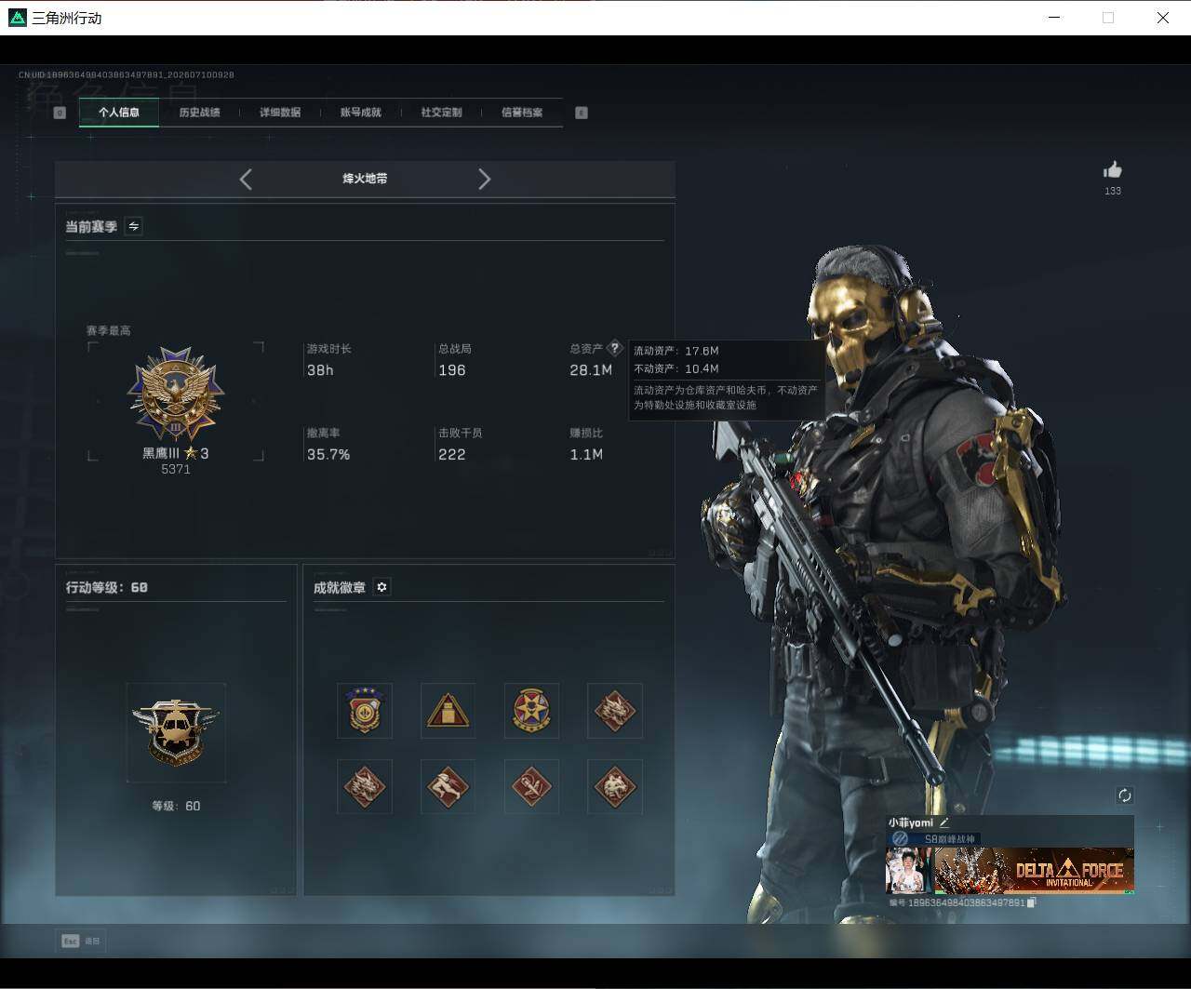Click the thumbs-up like icon
1191x989 pixels.
tap(1112, 169)
